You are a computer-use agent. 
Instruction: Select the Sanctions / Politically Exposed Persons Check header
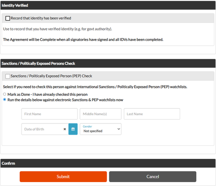(x=108, y=63)
